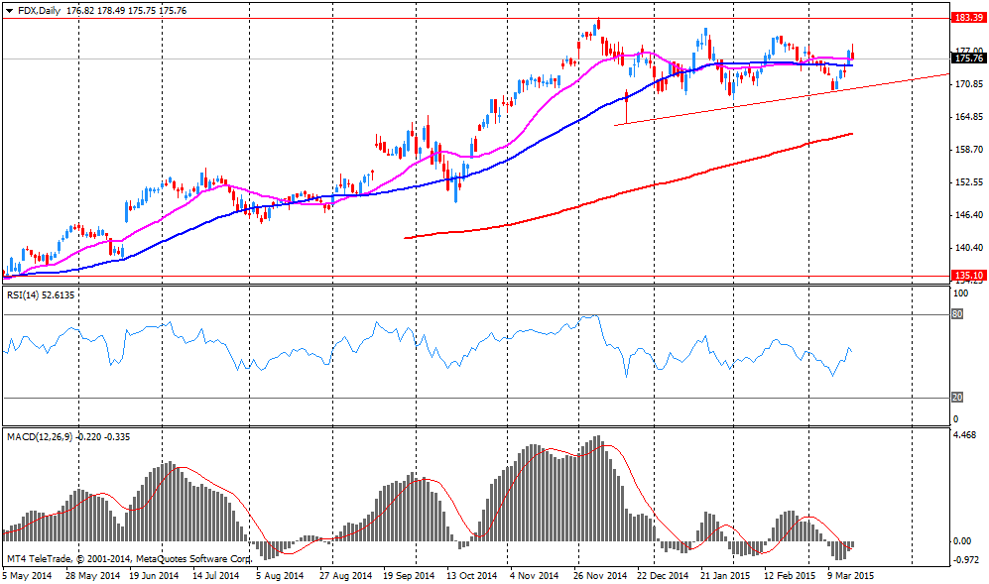
Task: Select the OHLC values 176.82 178.49 175.75 175.76
Action: point(126,11)
